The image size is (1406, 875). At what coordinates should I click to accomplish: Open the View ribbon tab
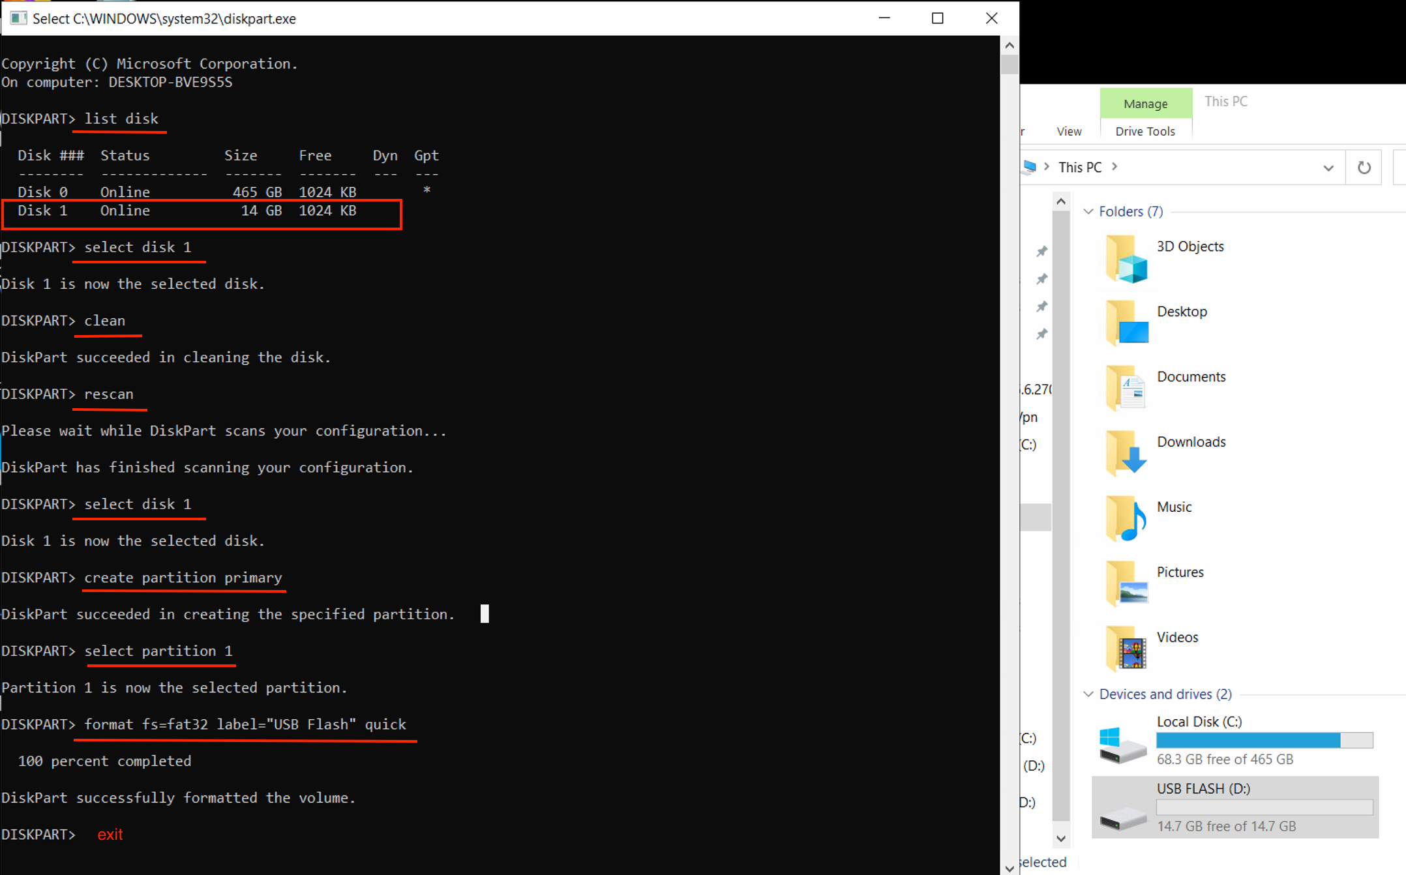pyautogui.click(x=1069, y=131)
